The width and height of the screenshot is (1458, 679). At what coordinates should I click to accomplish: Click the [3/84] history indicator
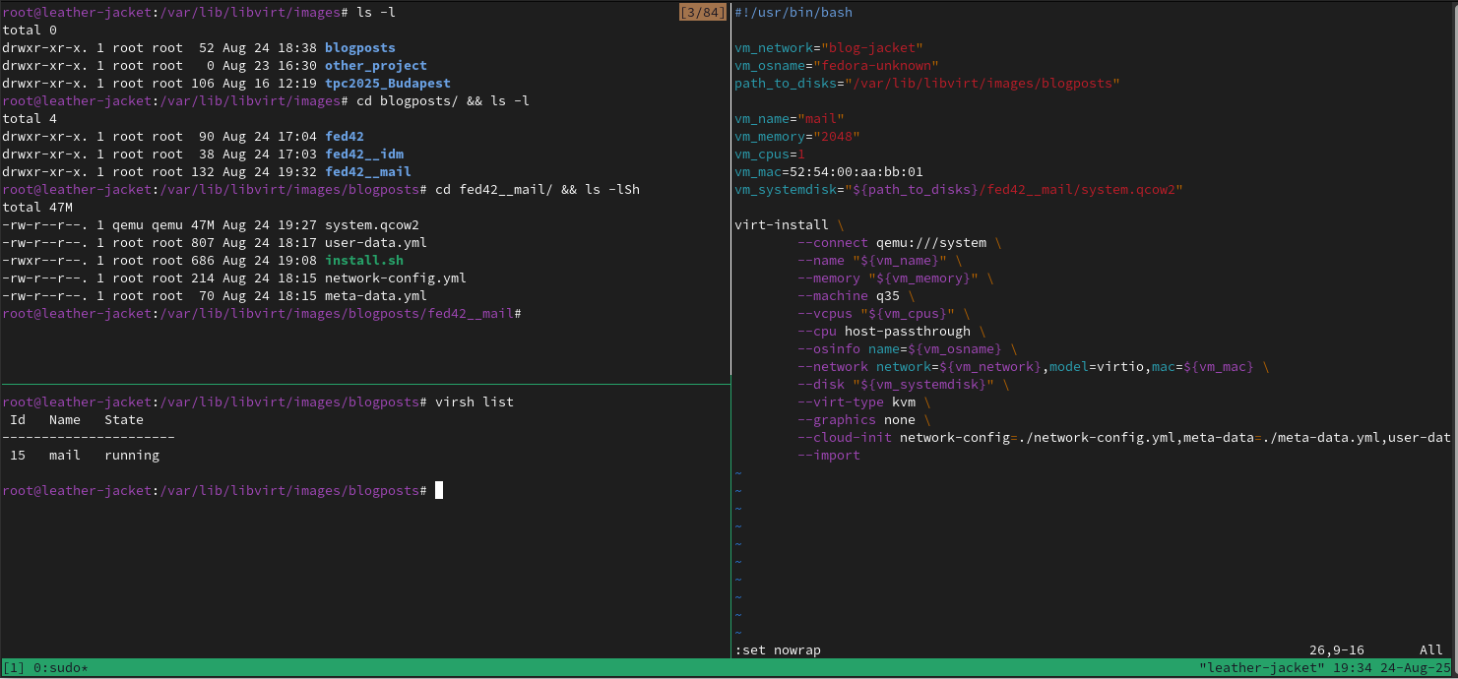tap(703, 12)
